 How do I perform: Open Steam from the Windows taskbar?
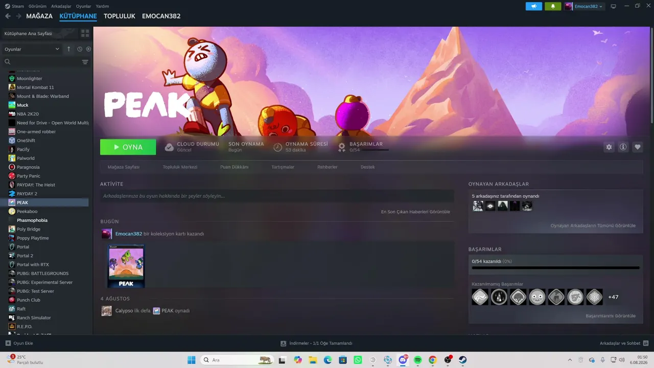[x=462, y=360]
